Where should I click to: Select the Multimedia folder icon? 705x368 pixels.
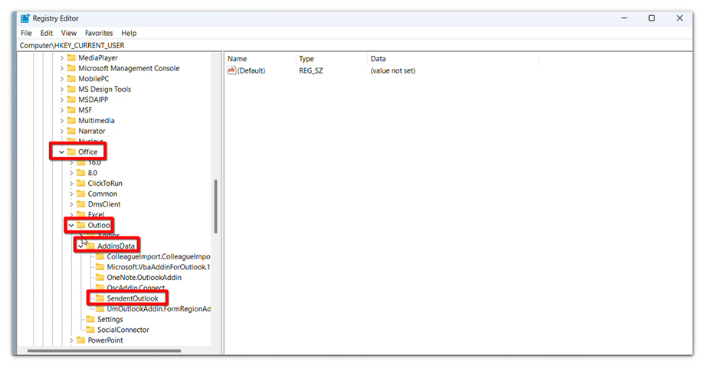[71, 120]
